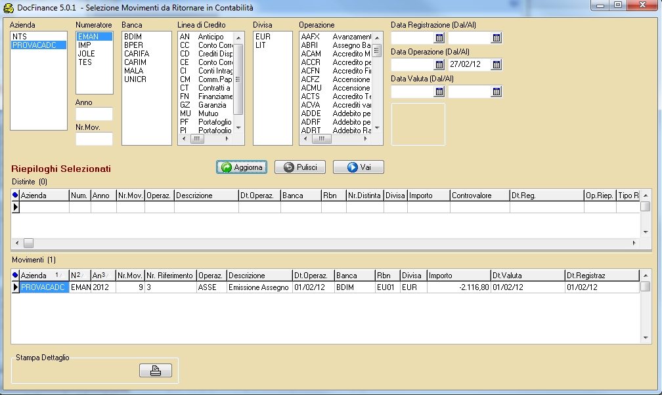This screenshot has height=395, width=662.
Task: Select Mutuo in Linea di Credito list
Action: (x=208, y=114)
